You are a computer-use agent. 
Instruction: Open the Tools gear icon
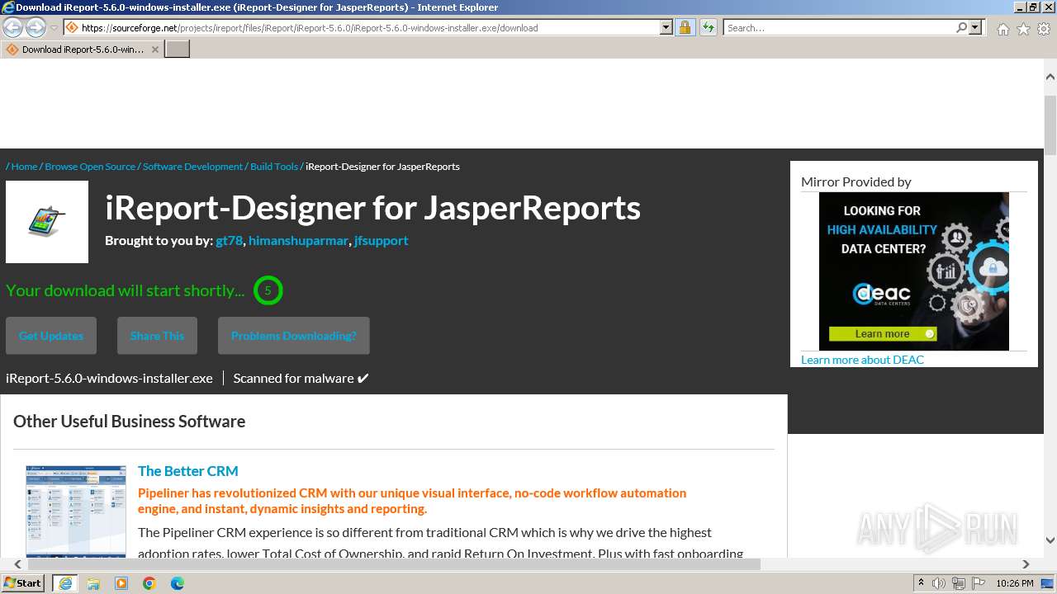click(1044, 28)
